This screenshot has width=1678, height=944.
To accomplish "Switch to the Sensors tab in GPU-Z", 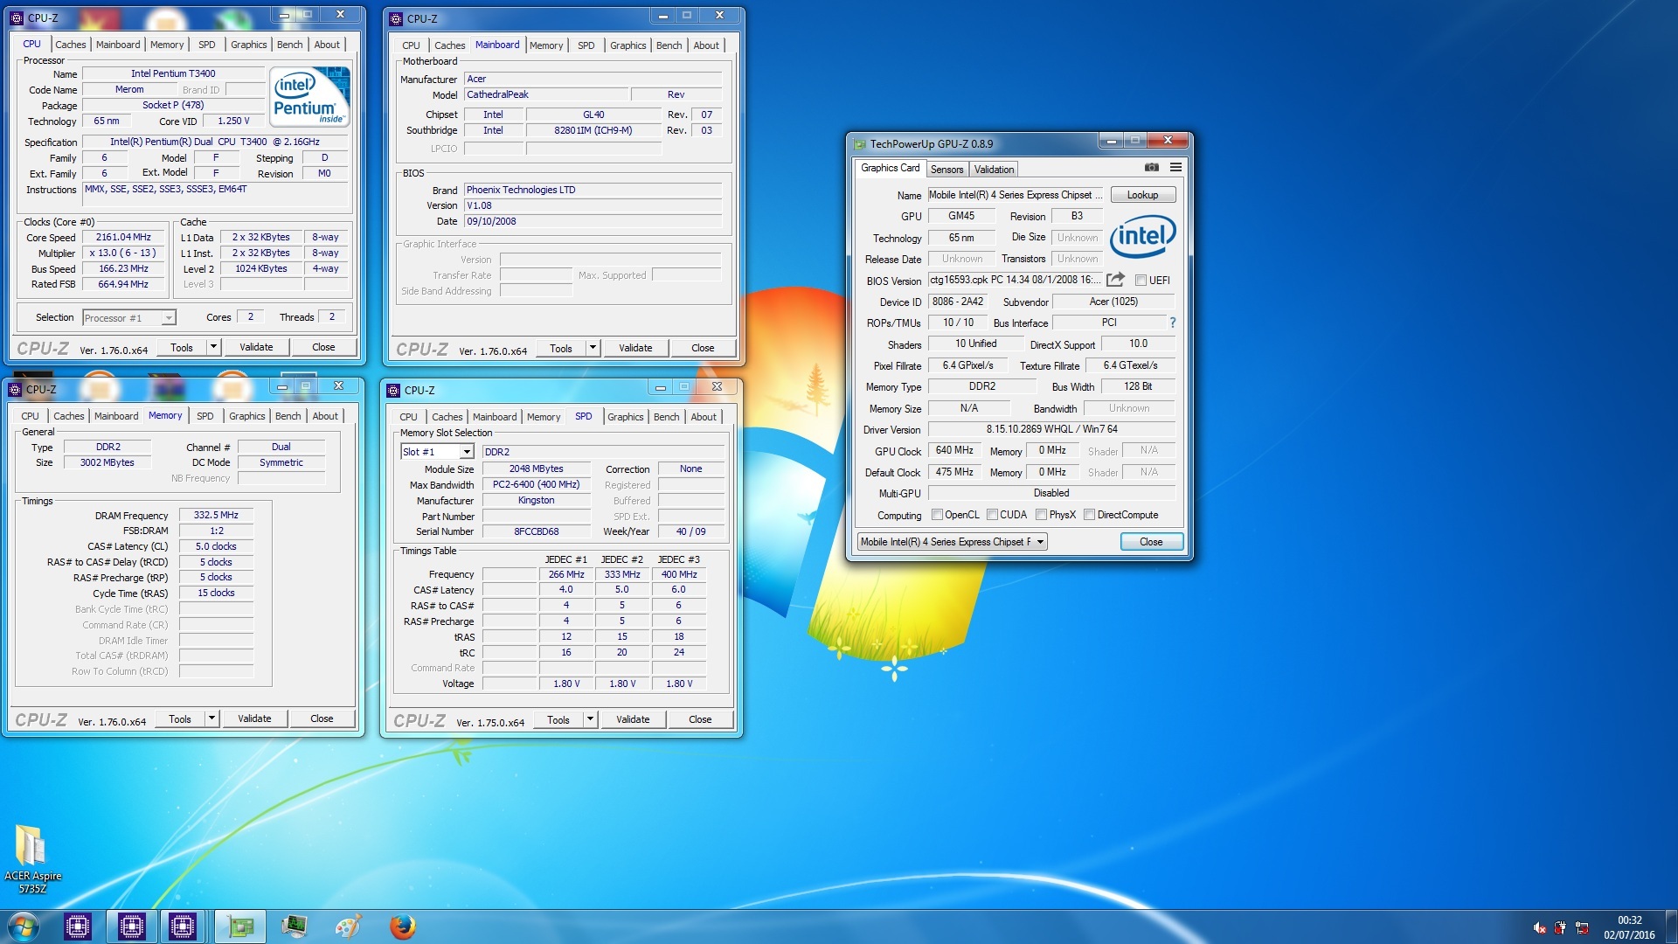I will click(946, 170).
